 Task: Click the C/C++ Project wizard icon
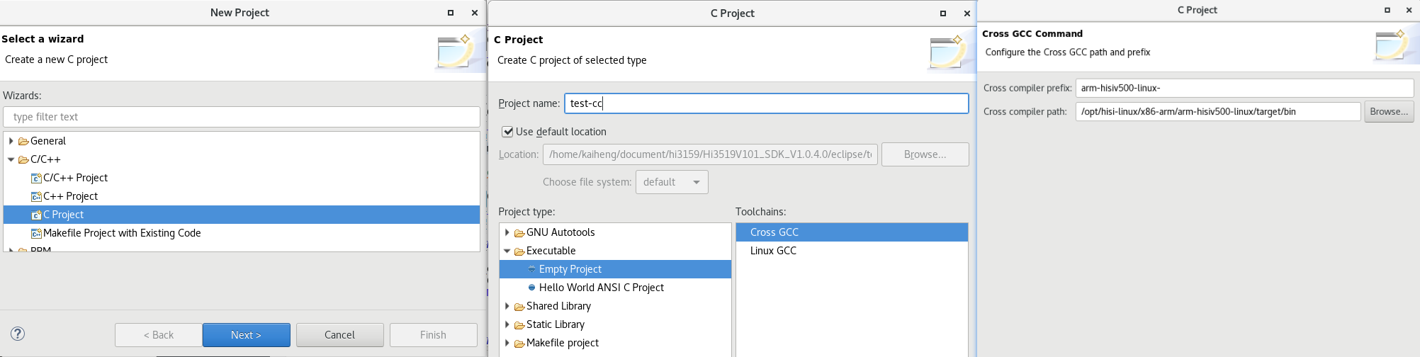(x=36, y=178)
